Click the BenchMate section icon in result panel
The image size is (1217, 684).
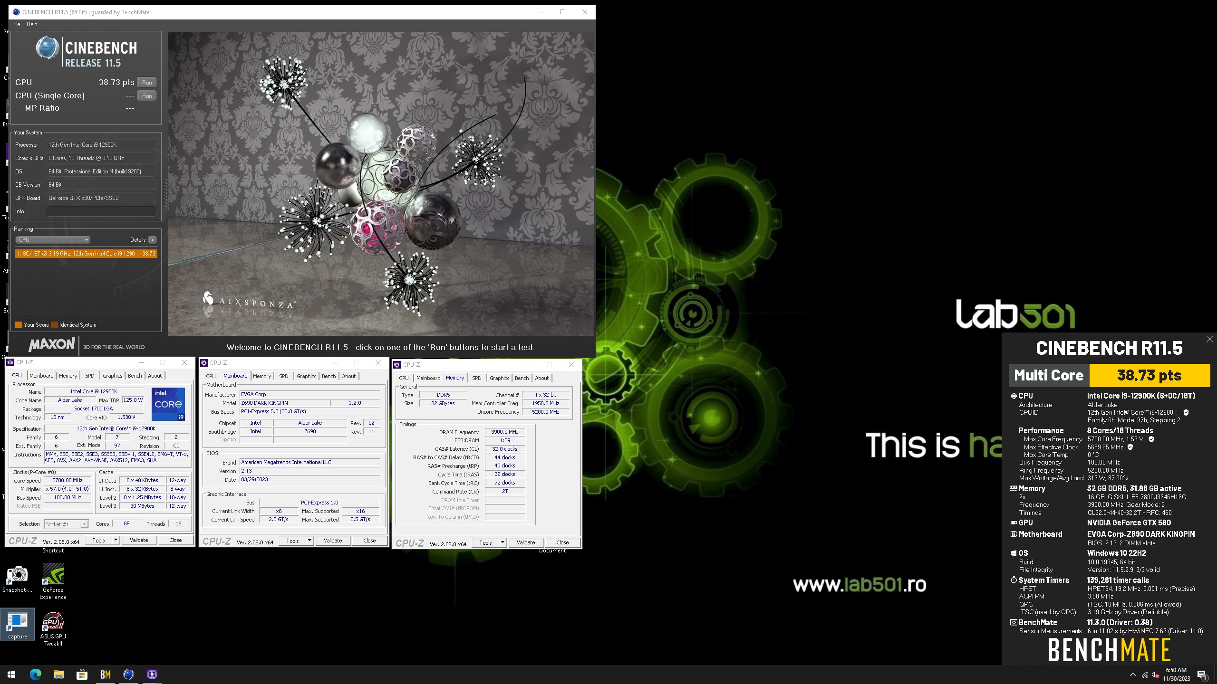coord(1014,622)
